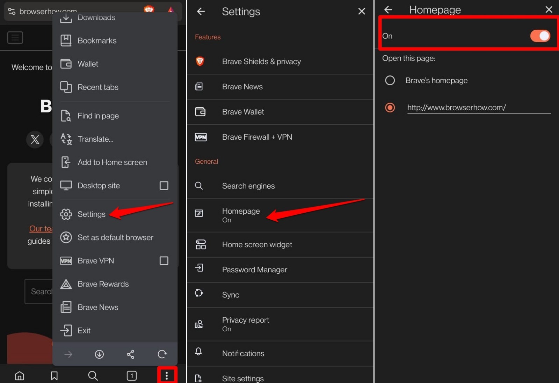The height and width of the screenshot is (383, 559).
Task: Tap the Privacy report chart icon
Action: pyautogui.click(x=199, y=324)
